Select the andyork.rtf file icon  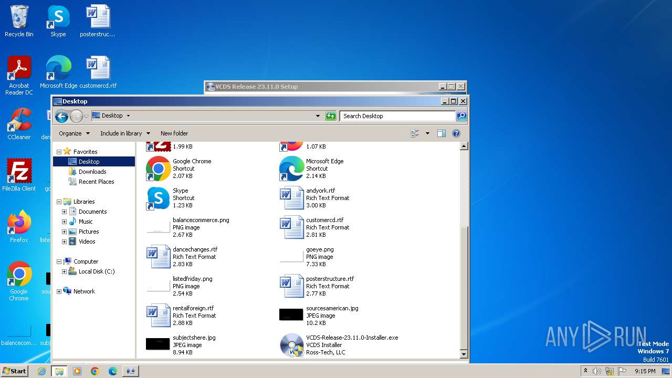[291, 198]
